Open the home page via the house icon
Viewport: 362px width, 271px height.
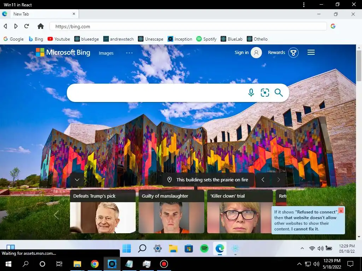pos(41,26)
